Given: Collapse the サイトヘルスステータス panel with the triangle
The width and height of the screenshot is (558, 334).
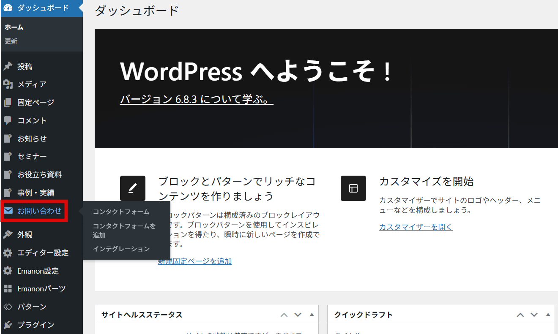Looking at the screenshot, I should (312, 315).
